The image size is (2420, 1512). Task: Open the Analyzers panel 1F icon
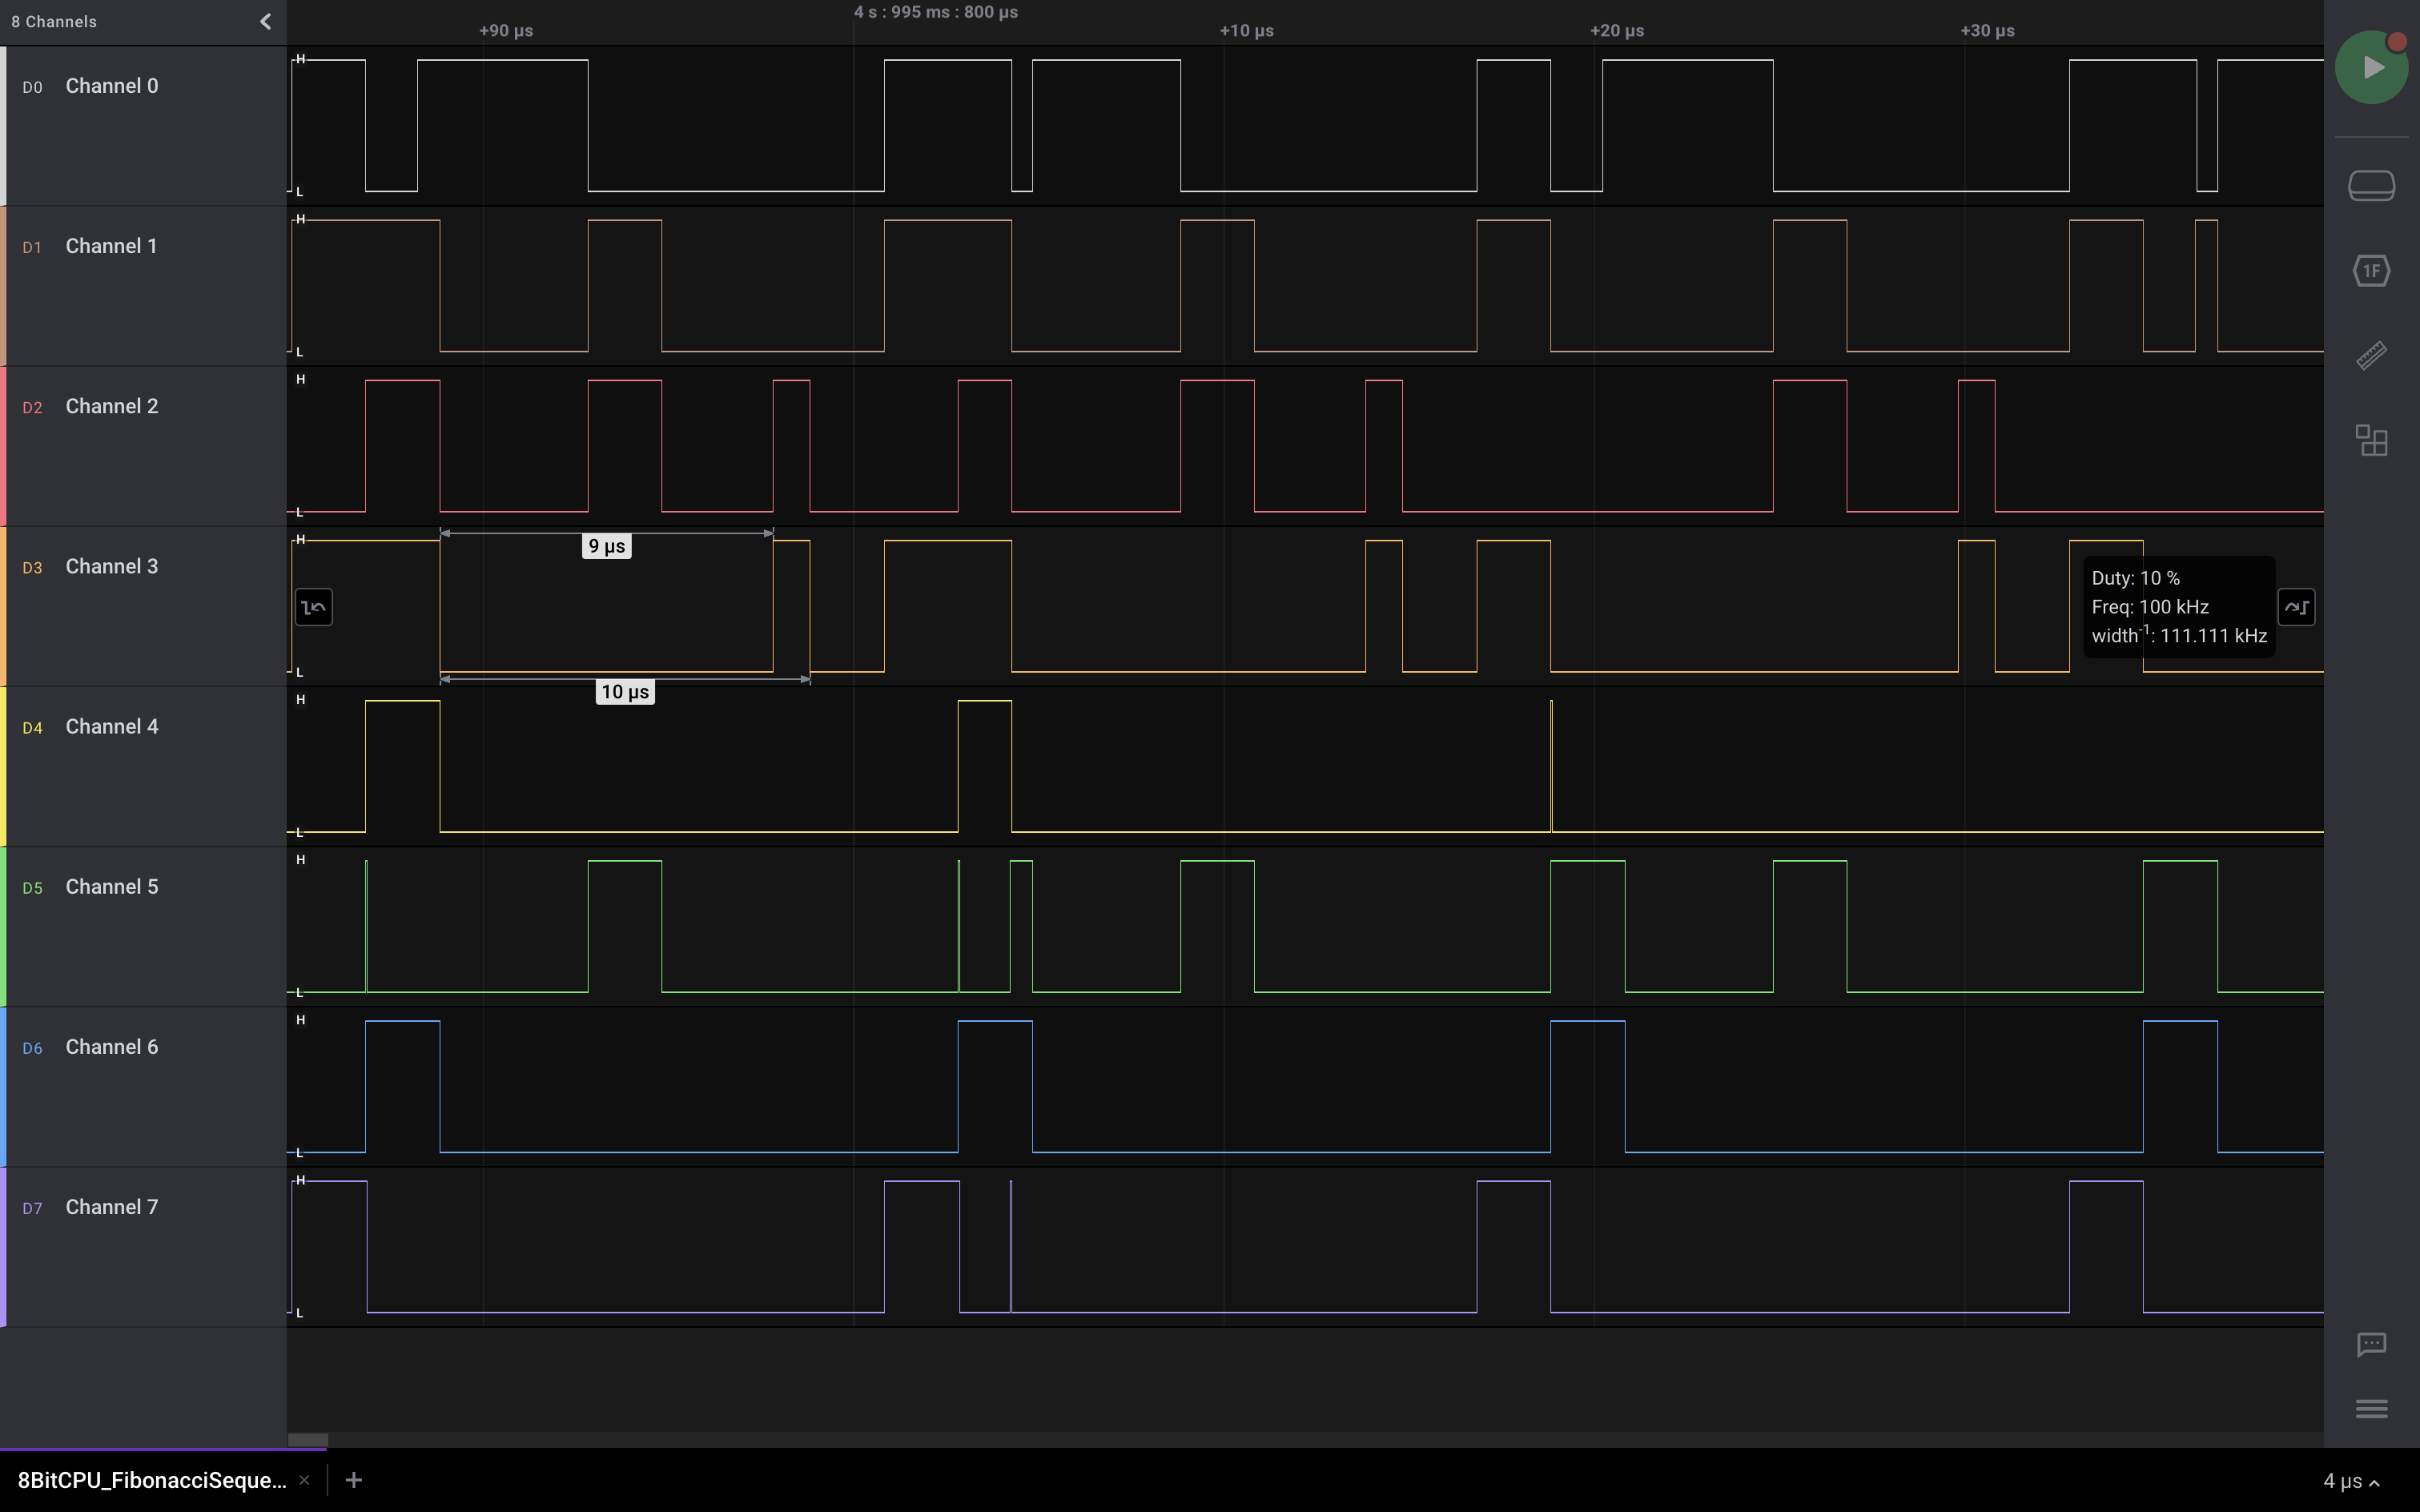pyautogui.click(x=2371, y=270)
